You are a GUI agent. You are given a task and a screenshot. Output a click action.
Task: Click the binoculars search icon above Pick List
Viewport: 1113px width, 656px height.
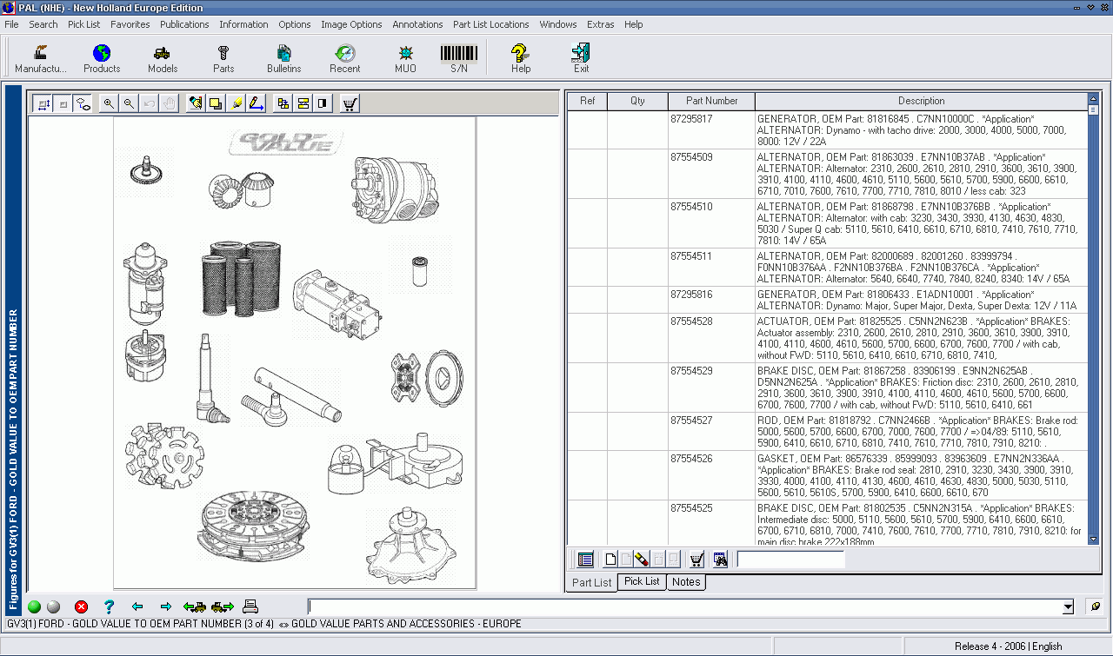(720, 559)
